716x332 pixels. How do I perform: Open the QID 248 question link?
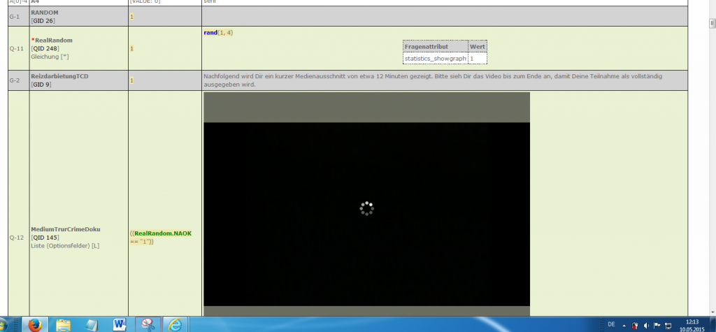46,48
